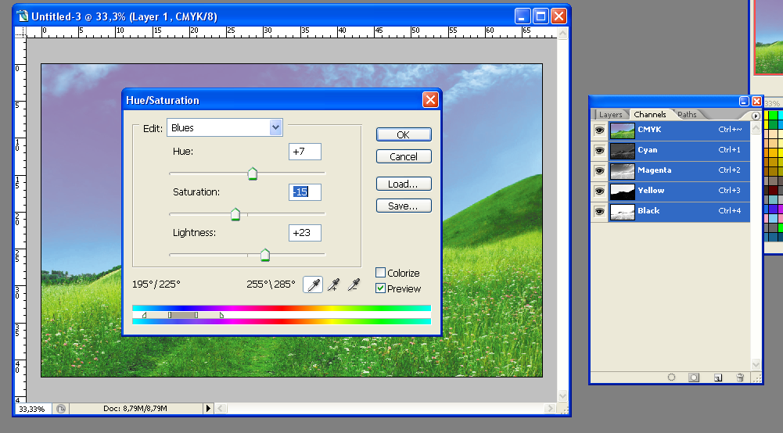Screen dimensions: 783x433
Task: Create new channel icon in Channels panel
Action: click(x=717, y=378)
